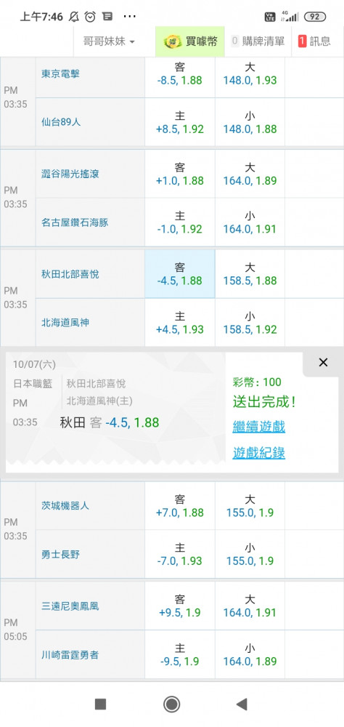The height and width of the screenshot is (727, 344).
Task: Select 三遠尼奧鳳凰 小 164.0, 1.89 odds
Action: coord(250,655)
